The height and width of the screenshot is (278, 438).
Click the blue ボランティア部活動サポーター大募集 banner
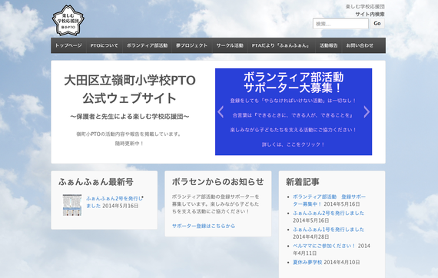coord(294,111)
